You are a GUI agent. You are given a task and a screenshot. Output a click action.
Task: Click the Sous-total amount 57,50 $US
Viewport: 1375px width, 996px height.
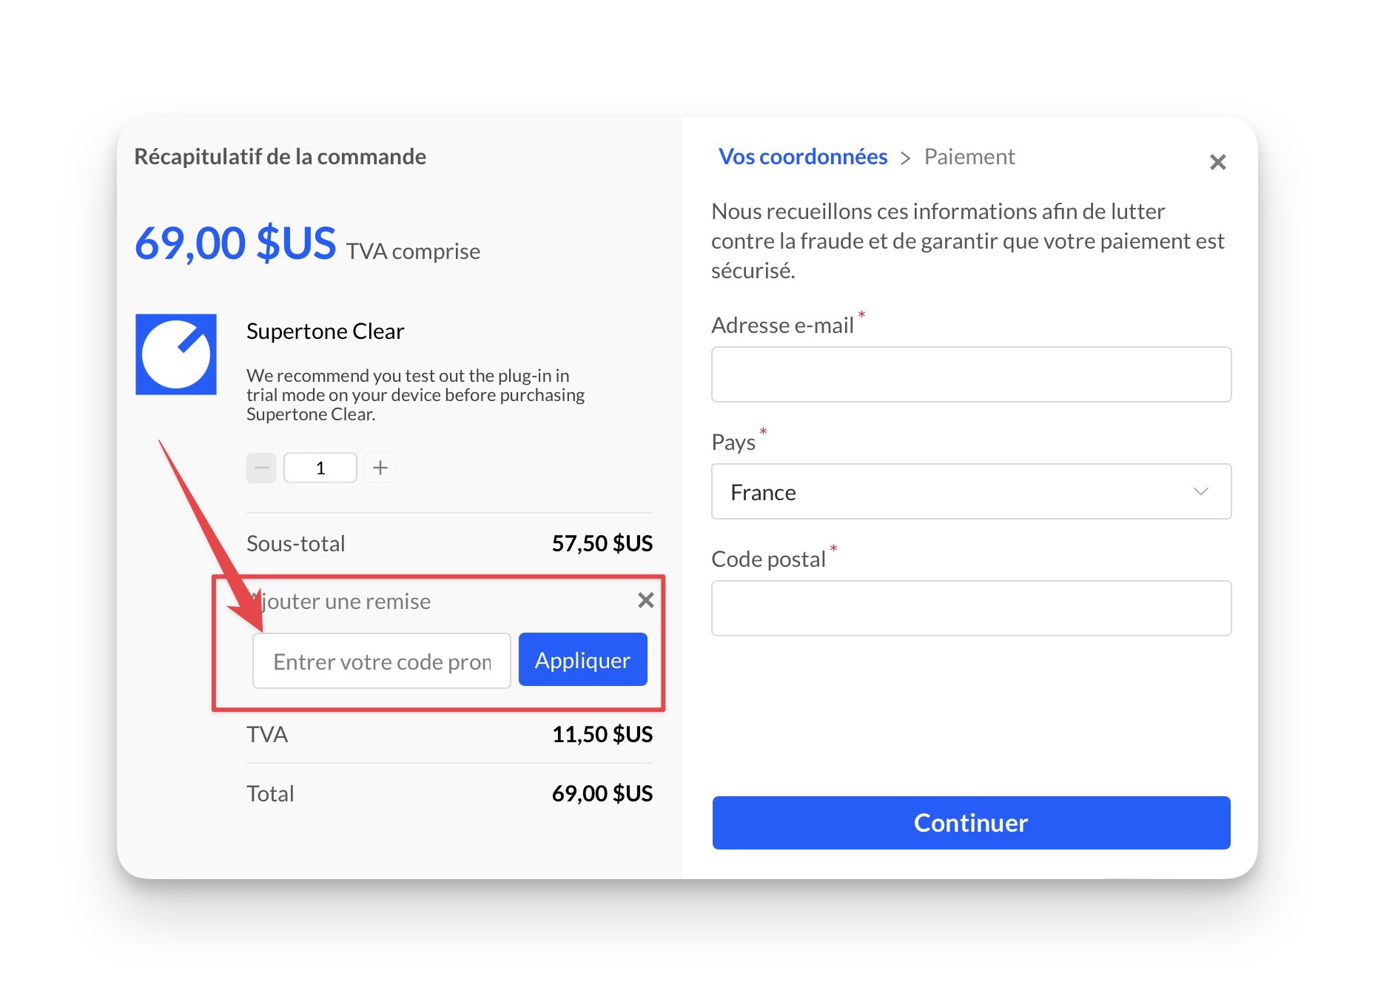click(x=602, y=544)
